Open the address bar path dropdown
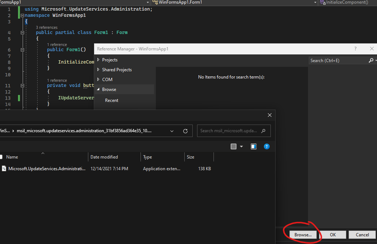Viewport: 377px width, 244px height. pos(172,130)
